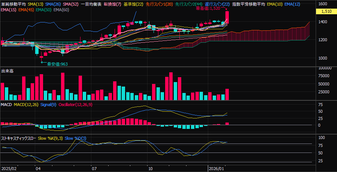Viewport: 337px width, 172px height.
Task: Click the 最安値:963 low price marker
Action: pos(57,64)
